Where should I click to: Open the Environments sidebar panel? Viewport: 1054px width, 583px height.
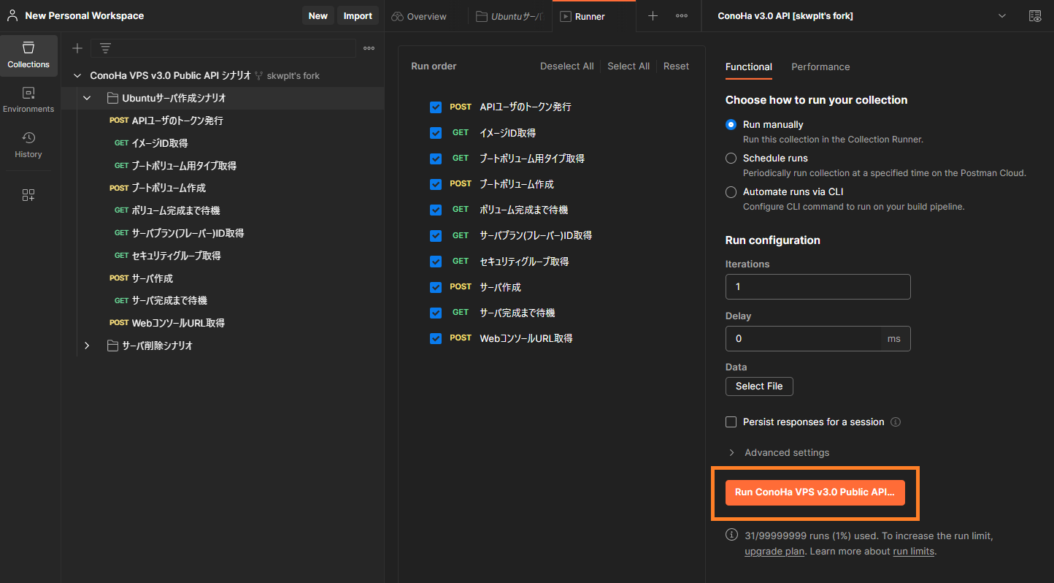click(28, 100)
